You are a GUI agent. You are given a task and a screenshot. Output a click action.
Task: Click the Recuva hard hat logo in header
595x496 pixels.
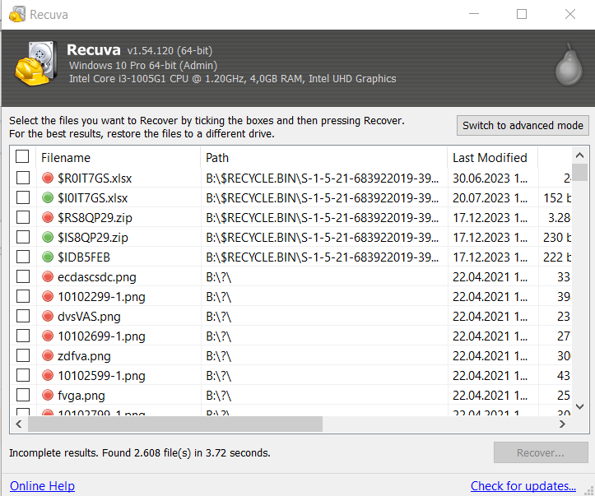click(36, 63)
